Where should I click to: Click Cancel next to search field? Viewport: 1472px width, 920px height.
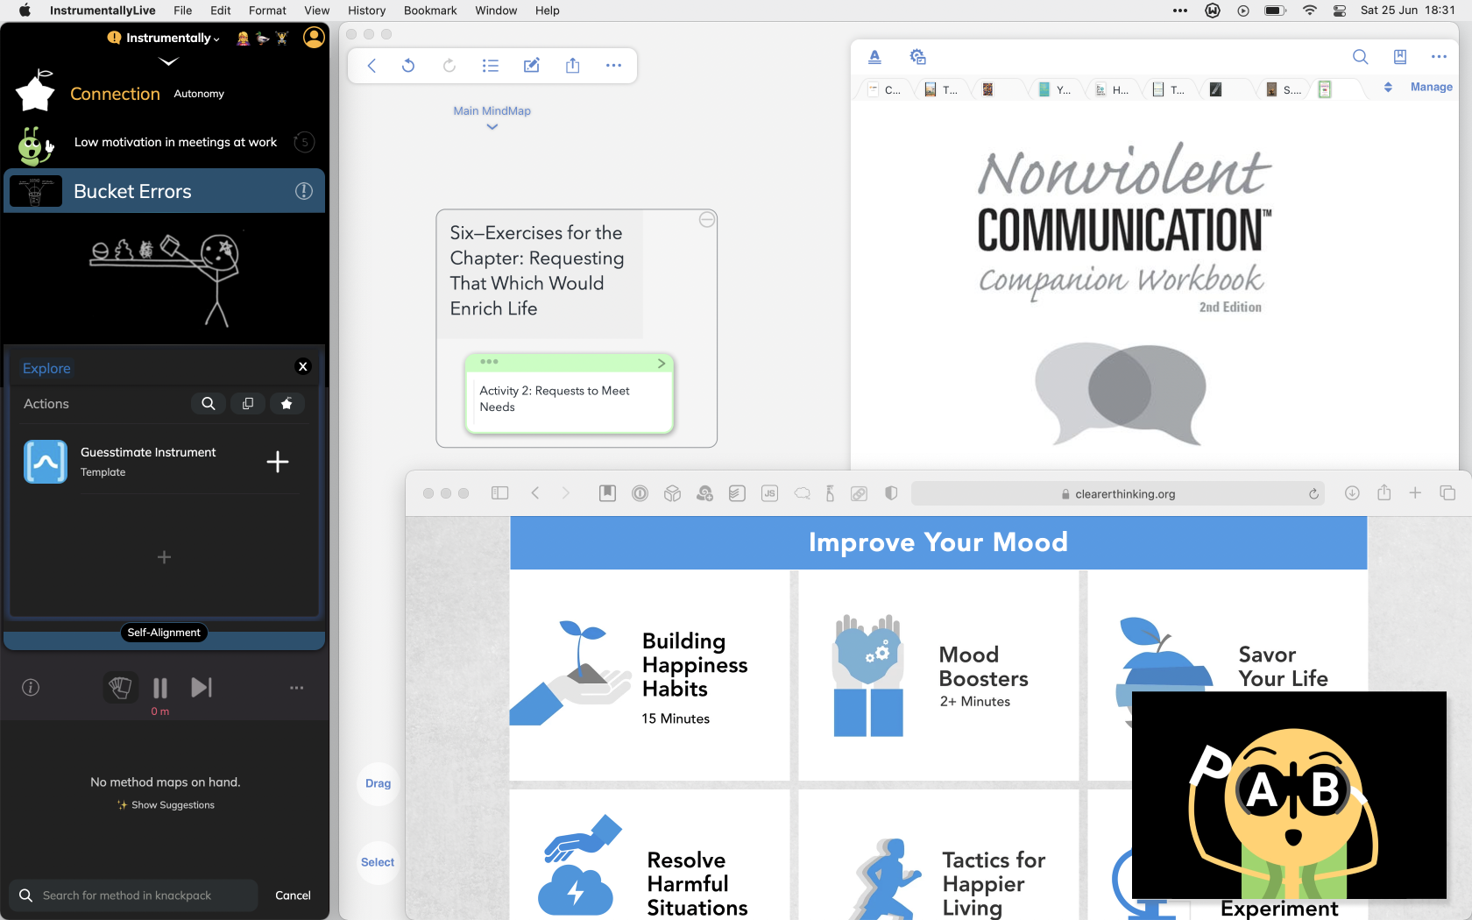click(293, 895)
